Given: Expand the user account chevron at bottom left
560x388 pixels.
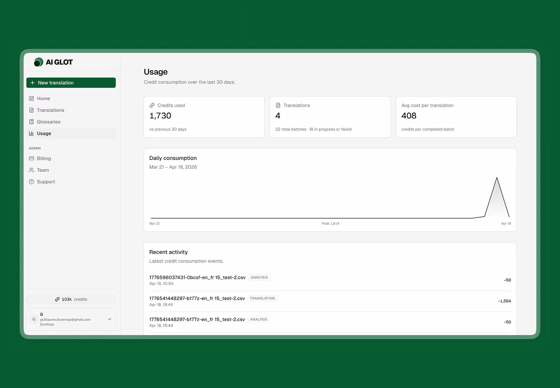Looking at the screenshot, I should tap(109, 319).
